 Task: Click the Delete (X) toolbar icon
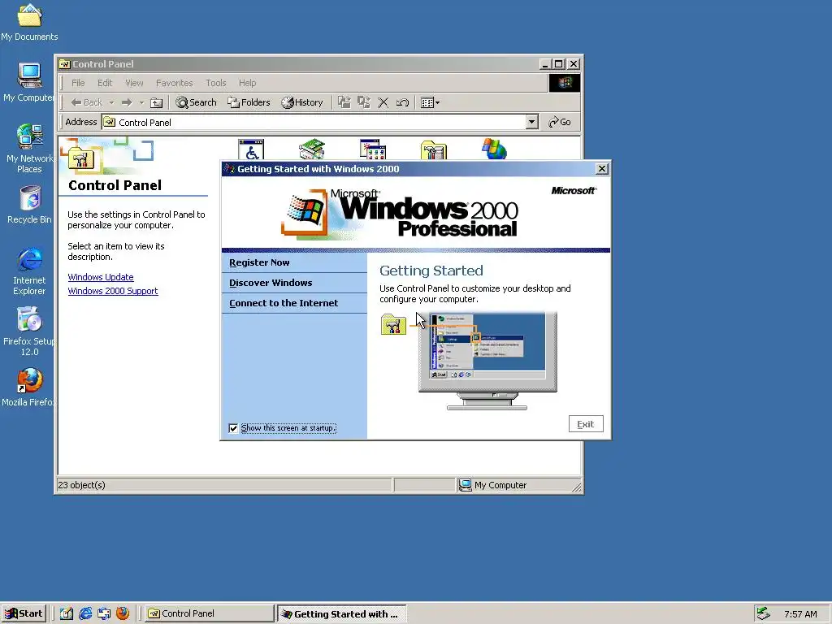(x=383, y=102)
